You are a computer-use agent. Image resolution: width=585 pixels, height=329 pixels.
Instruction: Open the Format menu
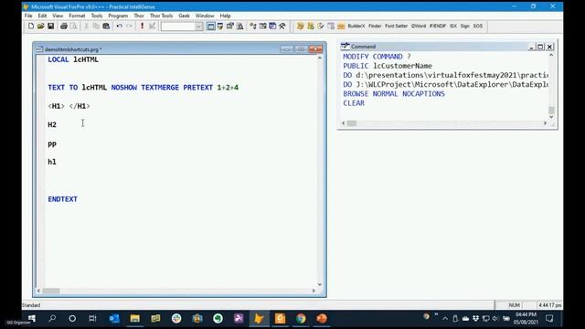click(77, 16)
